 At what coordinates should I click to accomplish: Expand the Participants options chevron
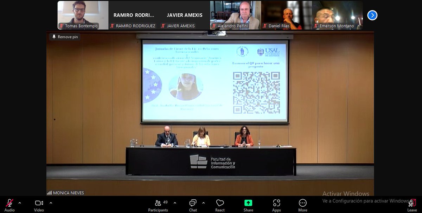[x=175, y=203]
